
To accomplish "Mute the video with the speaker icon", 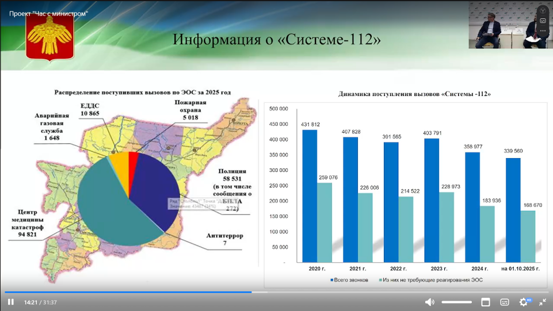I will click(x=429, y=302).
